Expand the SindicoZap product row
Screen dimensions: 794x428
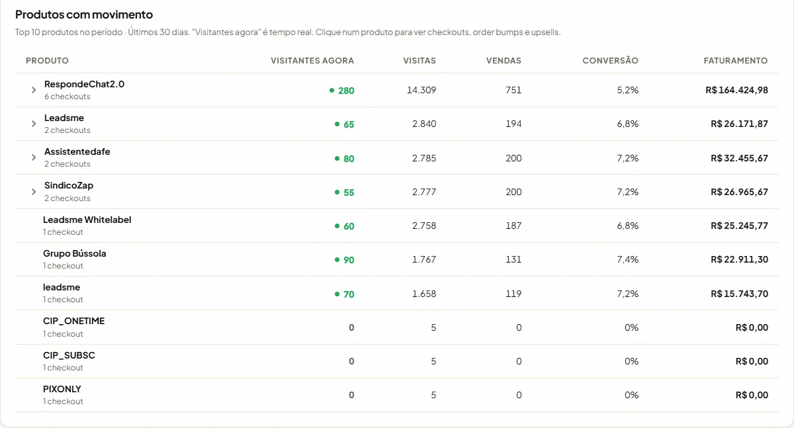pyautogui.click(x=34, y=192)
